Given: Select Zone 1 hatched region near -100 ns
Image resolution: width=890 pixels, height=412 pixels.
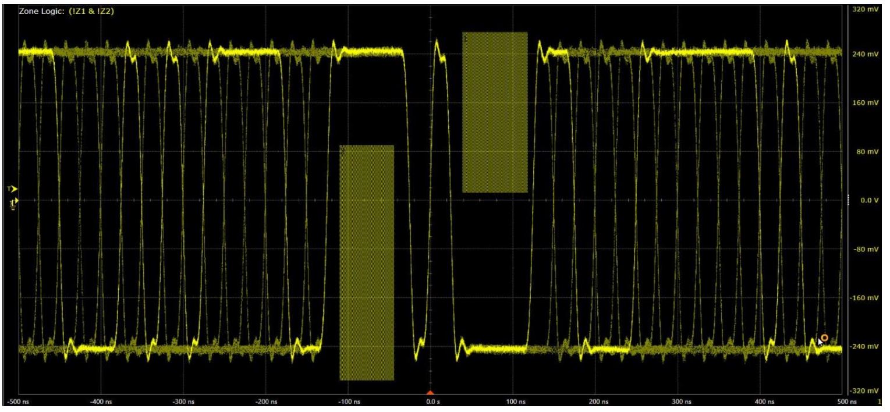Looking at the screenshot, I should point(367,262).
